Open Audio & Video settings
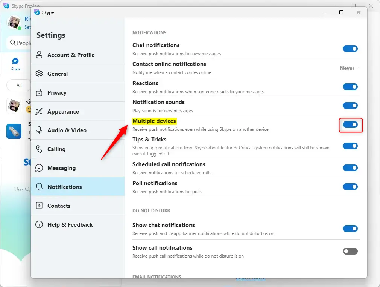 pyautogui.click(x=78, y=130)
